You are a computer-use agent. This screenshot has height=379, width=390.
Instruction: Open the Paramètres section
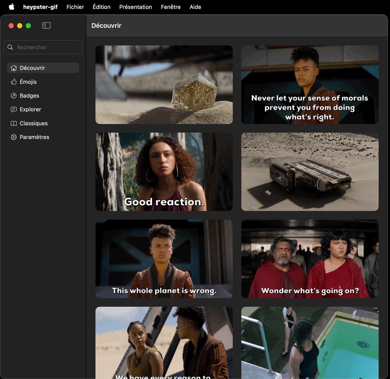(x=43, y=137)
